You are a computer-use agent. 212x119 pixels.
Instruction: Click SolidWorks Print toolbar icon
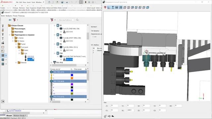(x=67, y=2)
